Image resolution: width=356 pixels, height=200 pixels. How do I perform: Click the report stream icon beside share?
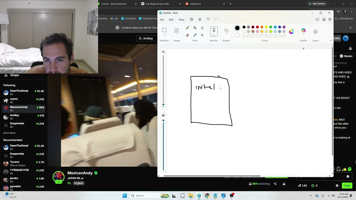pyautogui.click(x=284, y=184)
